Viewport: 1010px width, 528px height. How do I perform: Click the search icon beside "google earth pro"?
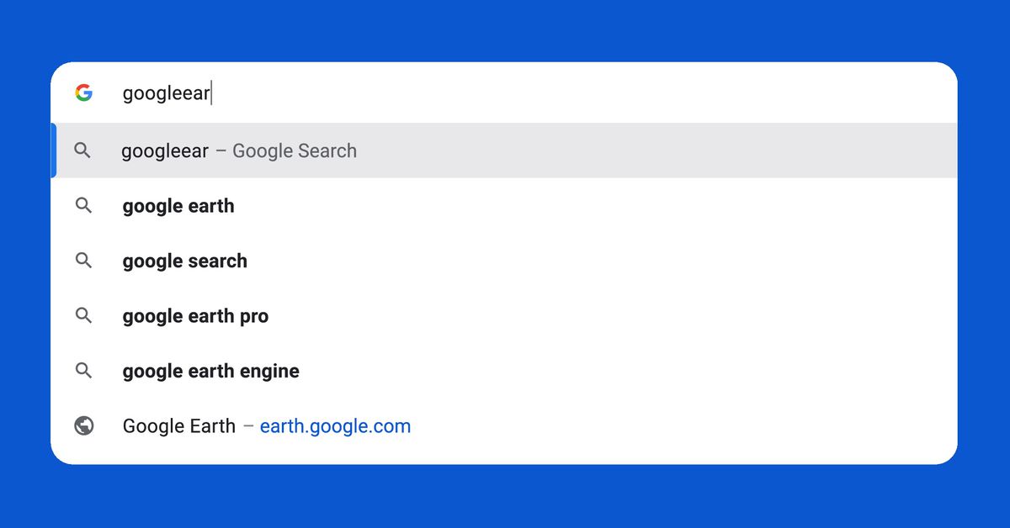(83, 315)
